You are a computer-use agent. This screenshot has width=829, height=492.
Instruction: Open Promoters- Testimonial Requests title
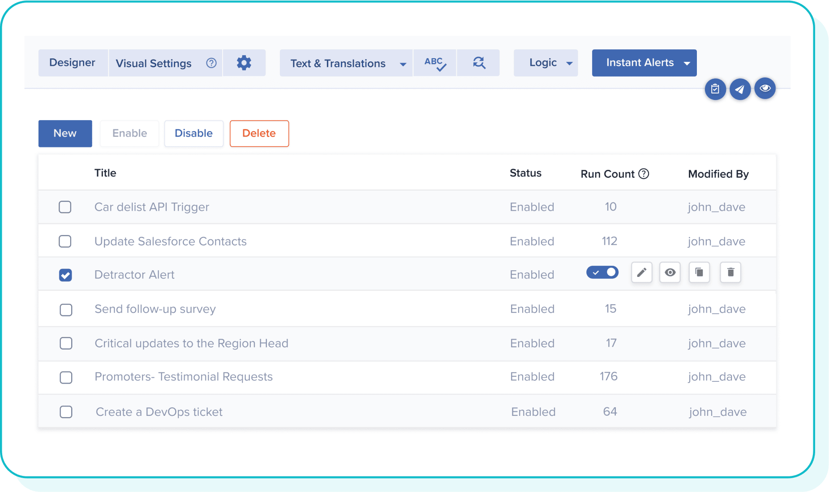[x=184, y=377]
